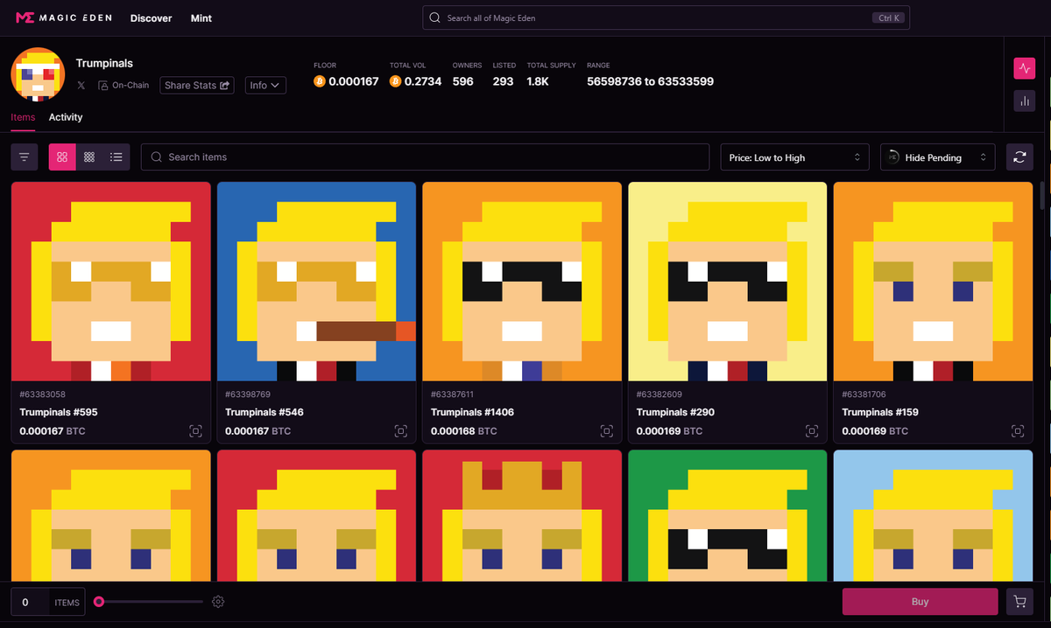Viewport: 1051px width, 628px height.
Task: Click the Ctrl K shortcut badge
Action: [888, 17]
